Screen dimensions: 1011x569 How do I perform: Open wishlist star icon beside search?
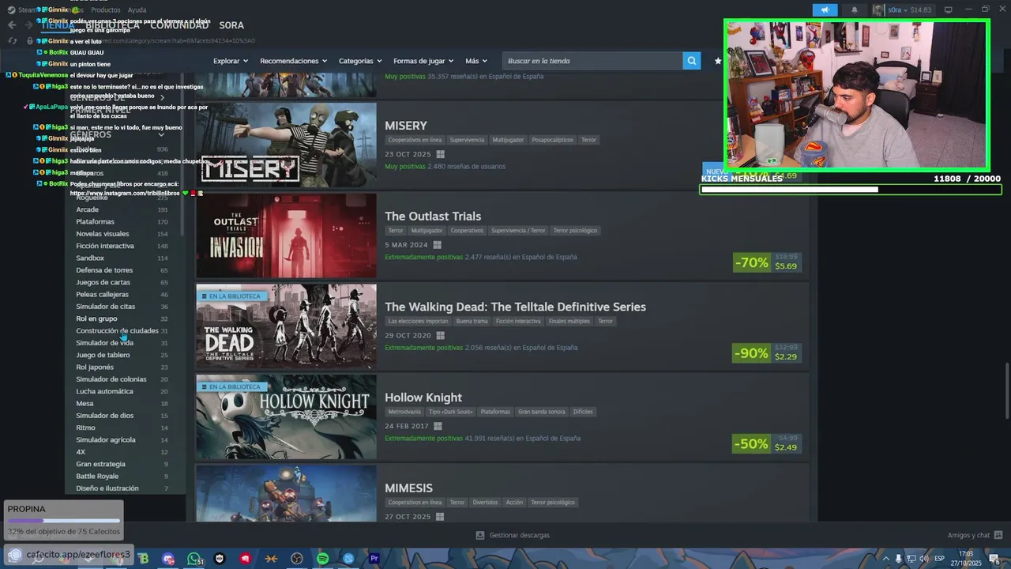point(718,61)
